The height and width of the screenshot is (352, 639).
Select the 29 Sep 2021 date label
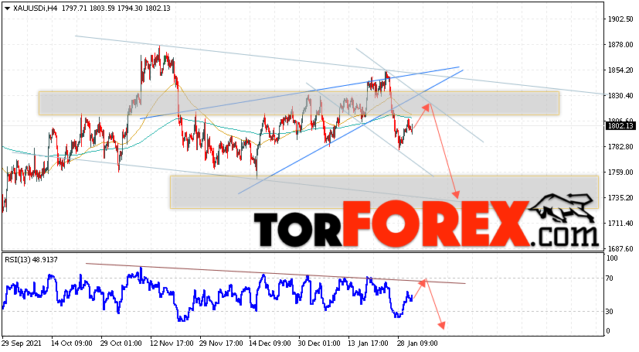22,343
